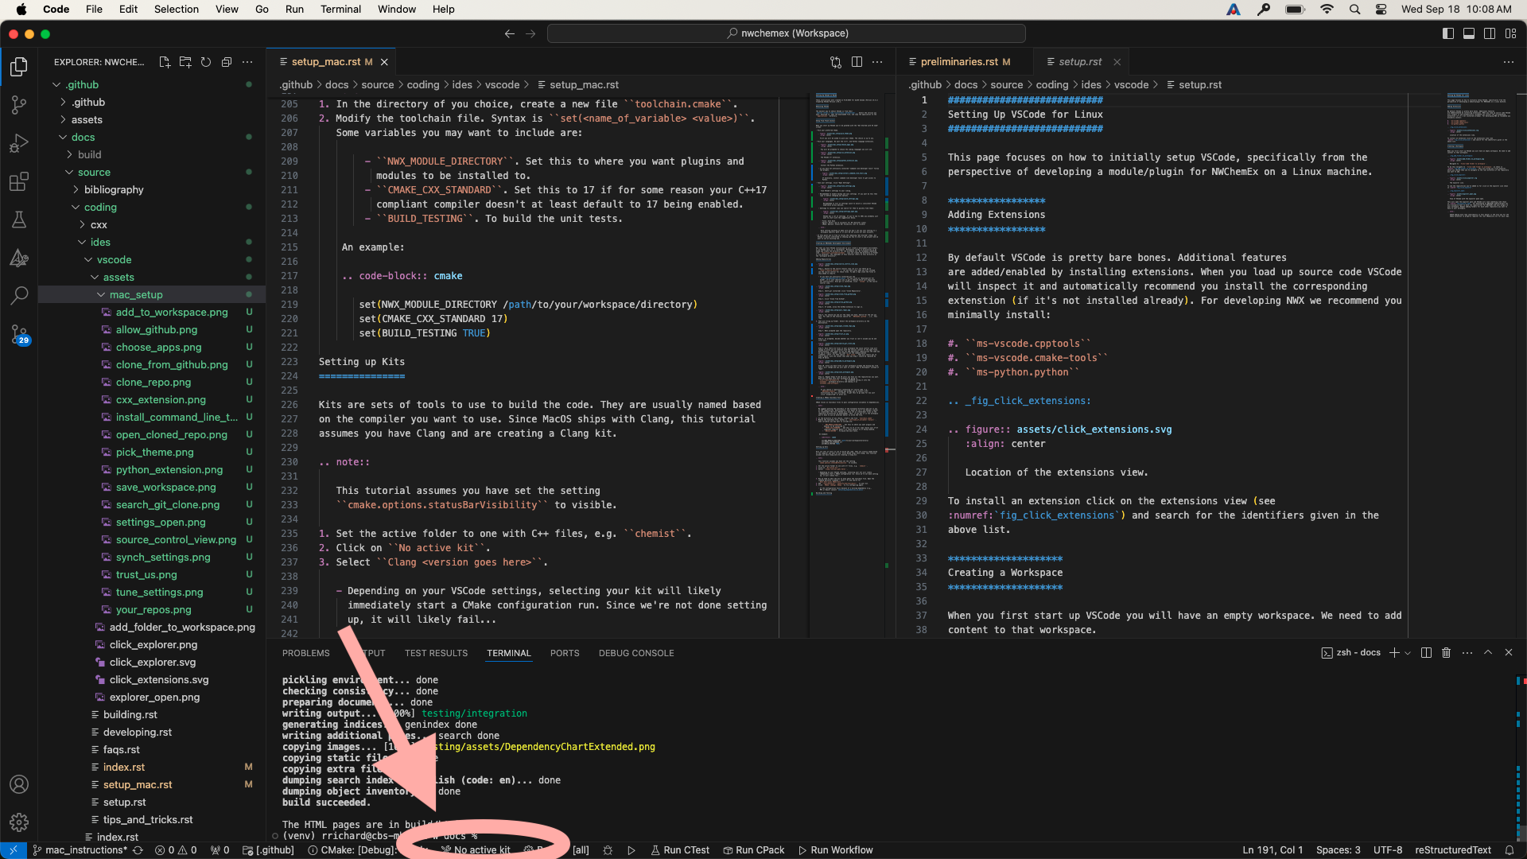Click the nwchemex workspace command center search
This screenshot has height=859, width=1527.
tap(786, 33)
